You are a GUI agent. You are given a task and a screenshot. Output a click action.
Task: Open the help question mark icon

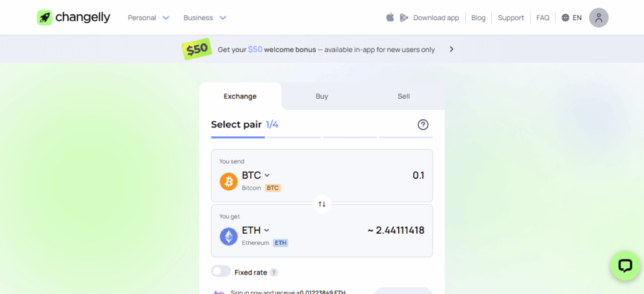[x=423, y=124]
